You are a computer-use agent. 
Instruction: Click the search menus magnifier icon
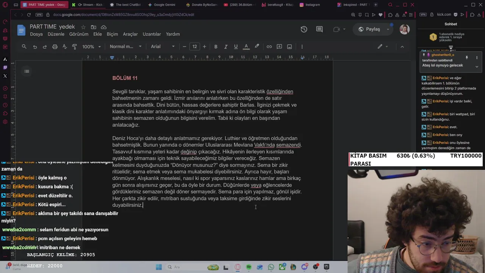[24, 47]
